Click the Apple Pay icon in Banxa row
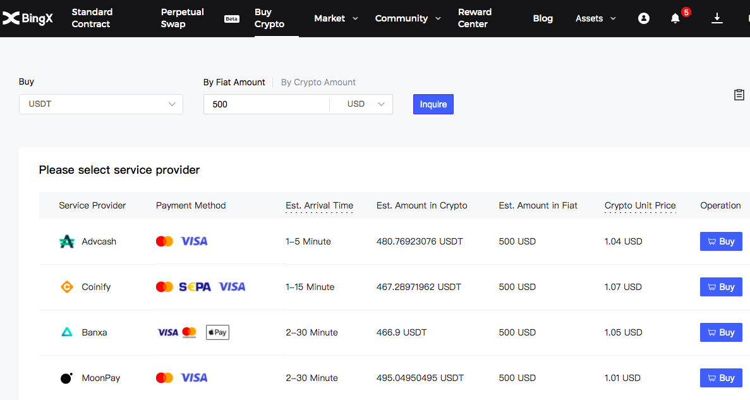Viewport: 750px width, 400px height. 217,332
